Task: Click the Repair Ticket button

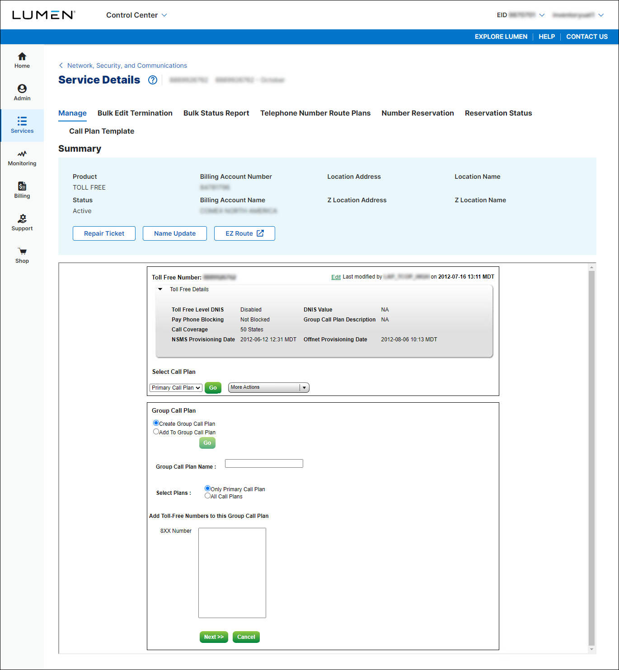Action: point(104,233)
